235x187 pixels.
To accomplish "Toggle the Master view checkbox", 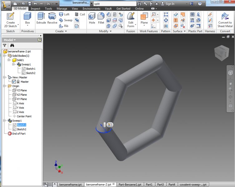I will [x=14, y=82].
